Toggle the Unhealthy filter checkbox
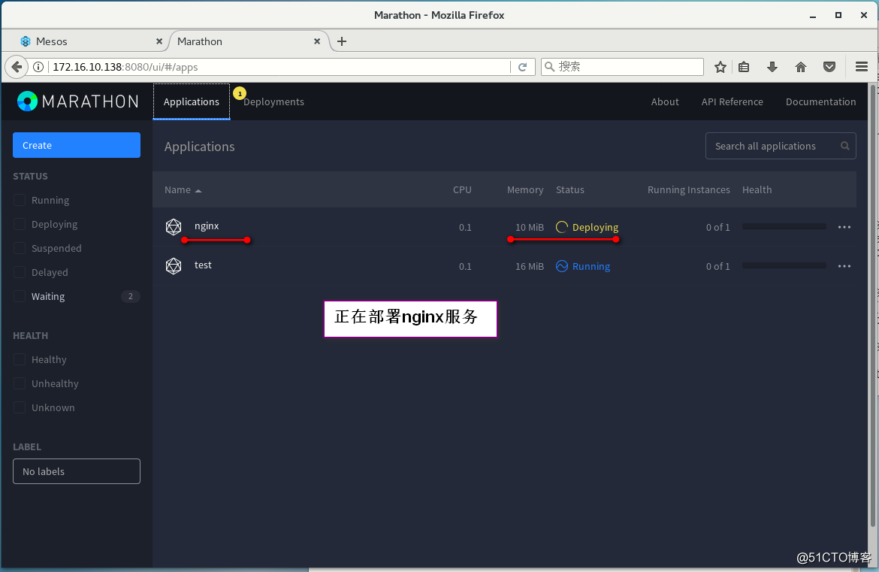The height and width of the screenshot is (572, 879). [x=20, y=383]
